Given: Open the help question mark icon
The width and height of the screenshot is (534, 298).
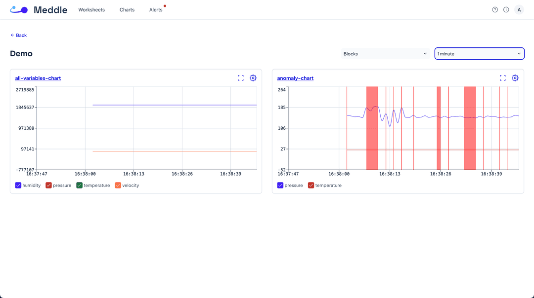Looking at the screenshot, I should click(x=495, y=10).
